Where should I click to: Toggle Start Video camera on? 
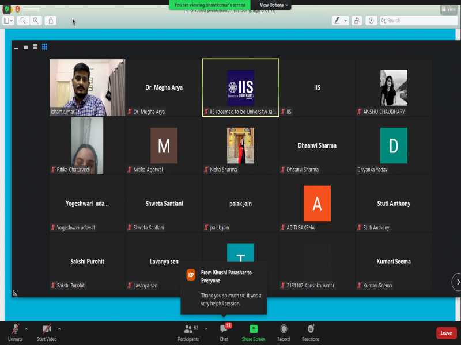tap(47, 332)
